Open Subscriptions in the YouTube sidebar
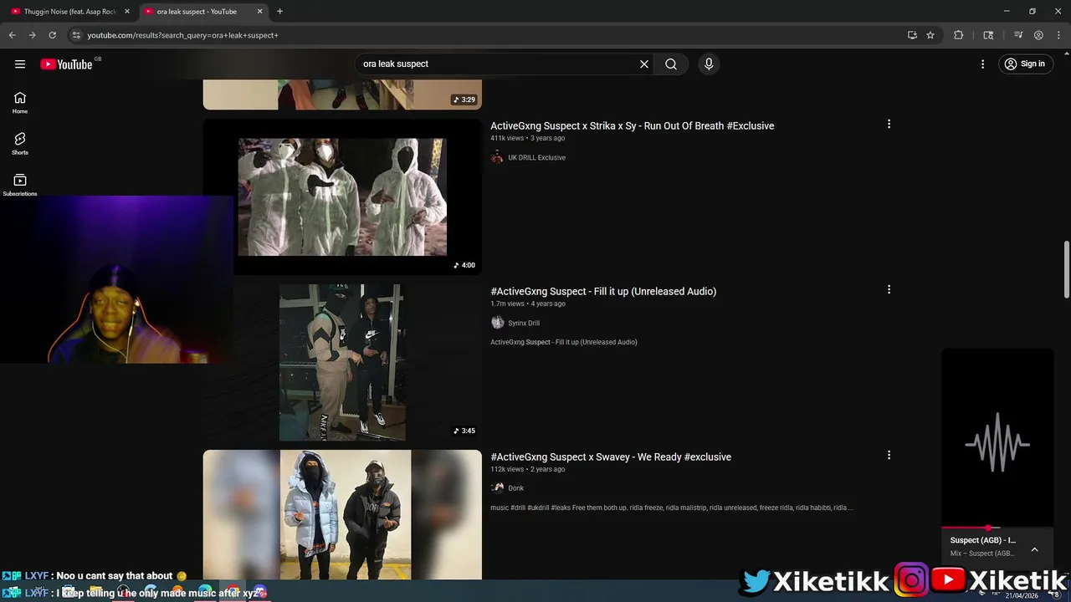The image size is (1071, 602). click(x=20, y=186)
